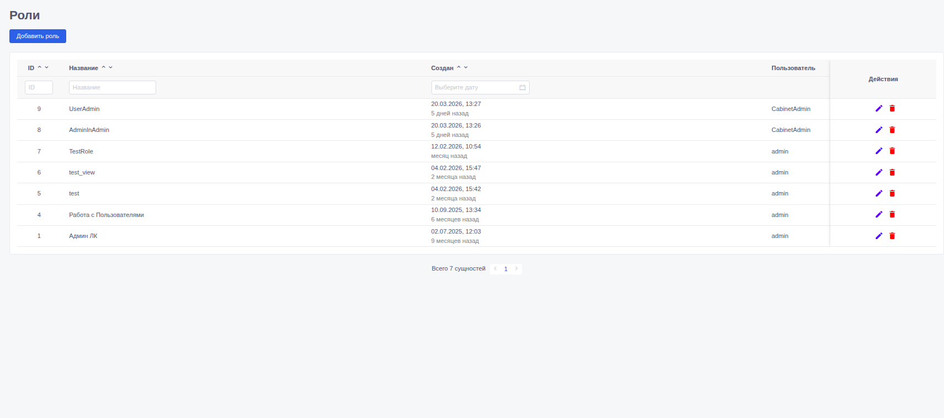Click CabinetAdmin user in UserAdmin row

coord(791,109)
